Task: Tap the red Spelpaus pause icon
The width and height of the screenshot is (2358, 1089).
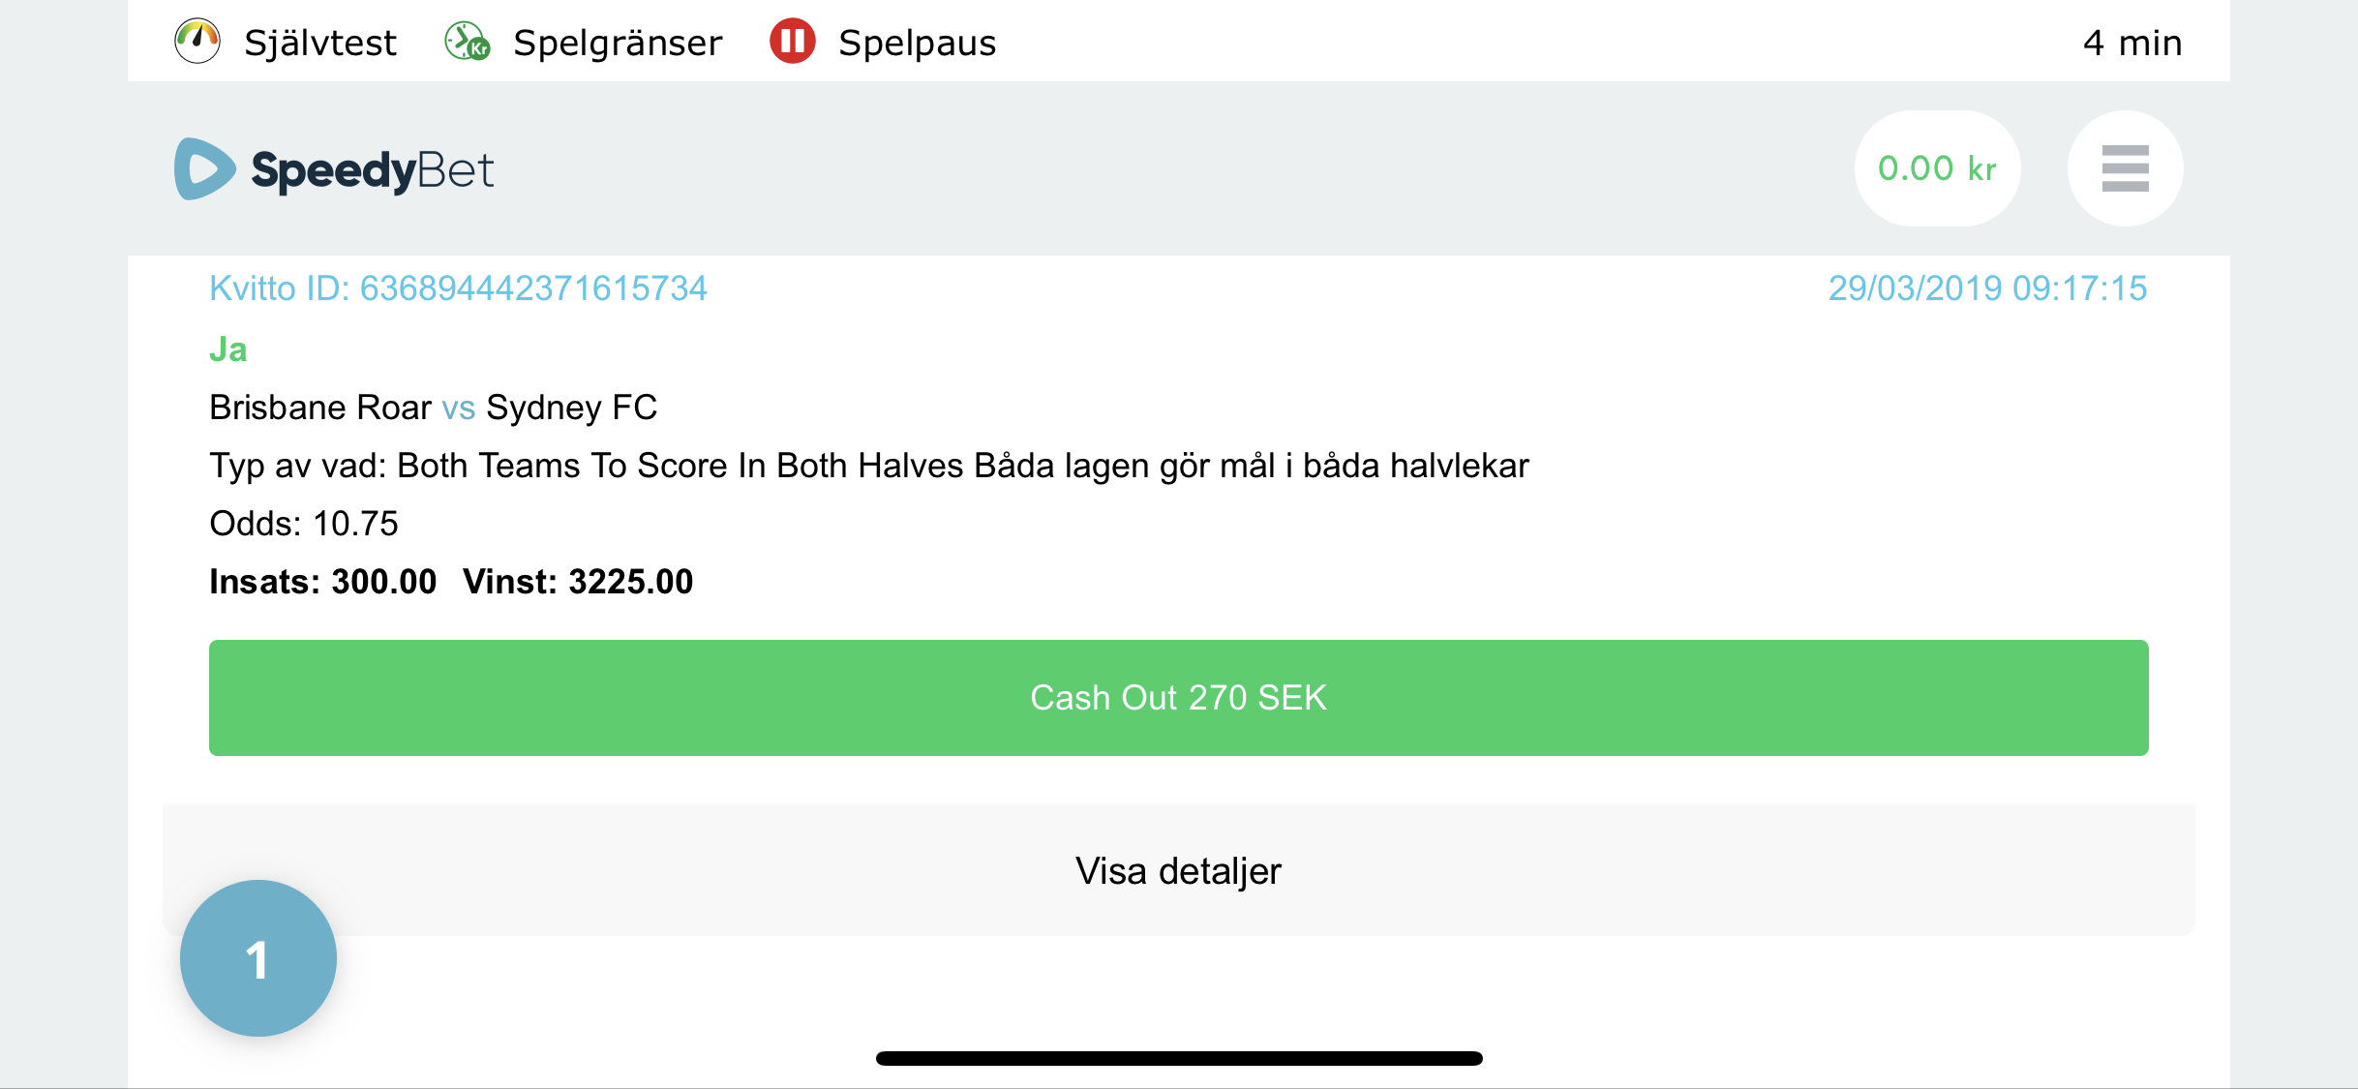Action: coord(793,42)
